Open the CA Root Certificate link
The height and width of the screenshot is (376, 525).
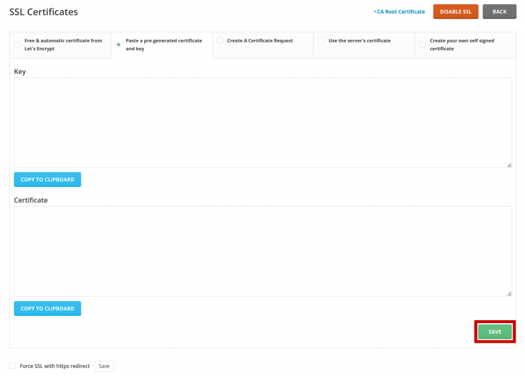400,12
